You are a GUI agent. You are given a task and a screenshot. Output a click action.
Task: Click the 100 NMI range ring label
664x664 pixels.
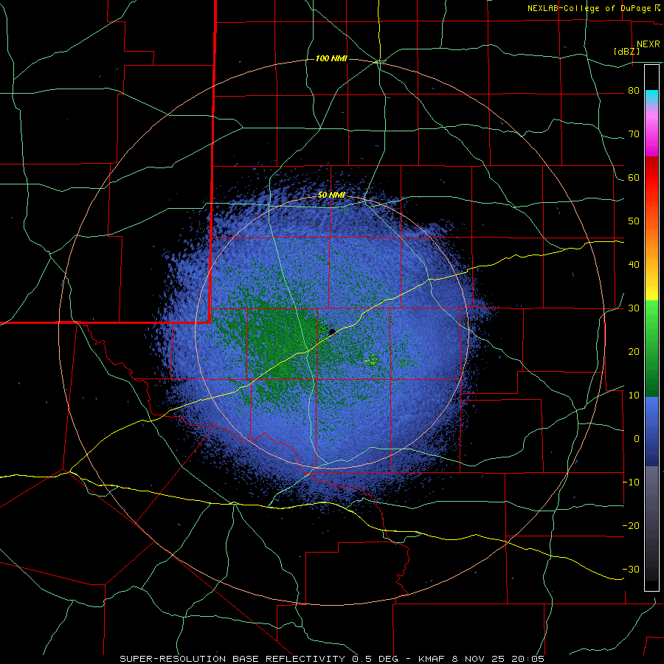331,58
